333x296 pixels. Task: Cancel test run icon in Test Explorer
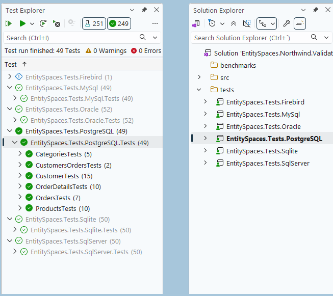tap(57, 23)
